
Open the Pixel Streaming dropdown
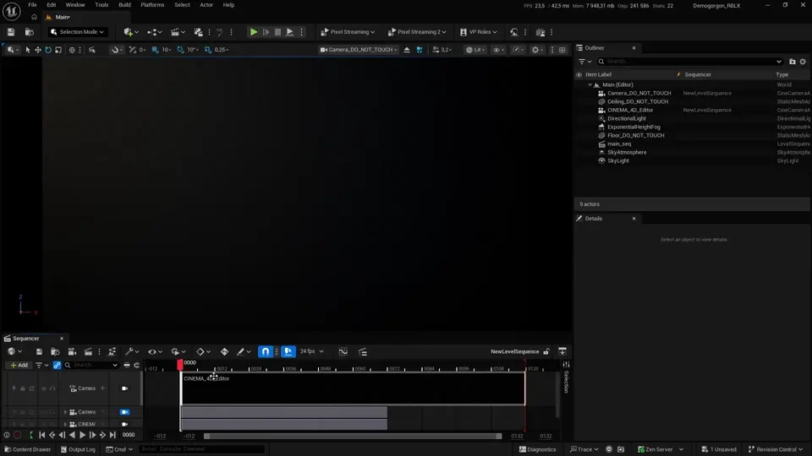click(348, 32)
